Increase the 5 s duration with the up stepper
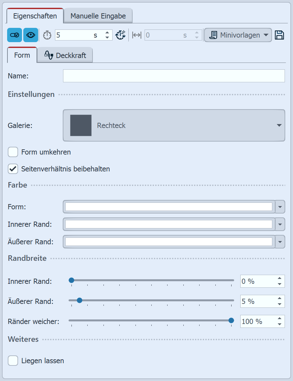Screen dimensions: 293x381 pos(107,32)
